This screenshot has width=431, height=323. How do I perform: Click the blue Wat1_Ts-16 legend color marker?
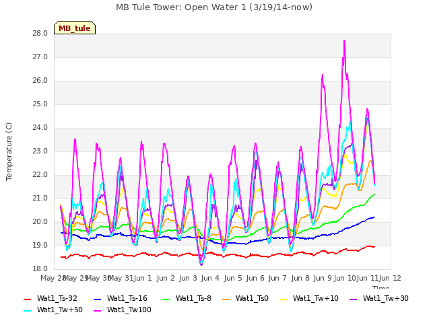[97, 299]
